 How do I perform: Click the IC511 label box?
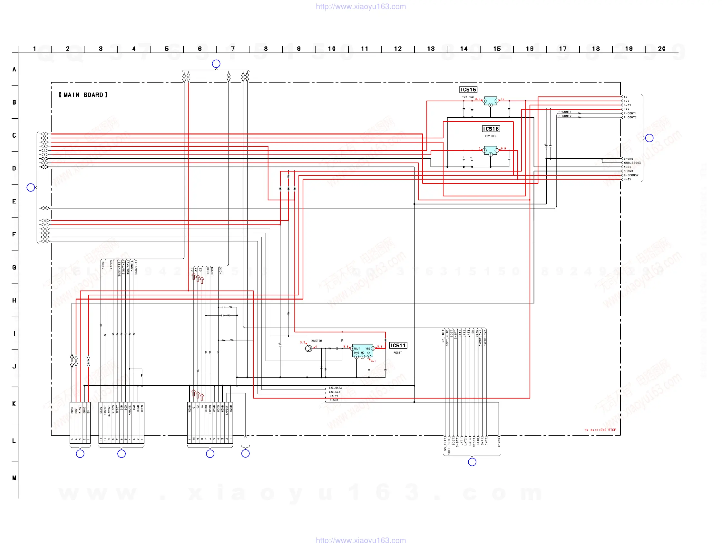(x=398, y=345)
